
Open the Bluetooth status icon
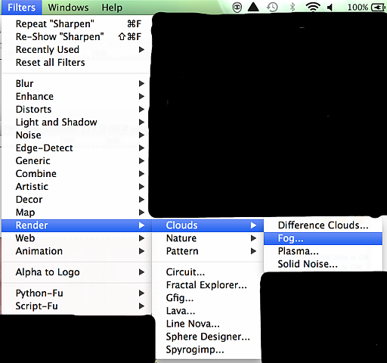(293, 7)
